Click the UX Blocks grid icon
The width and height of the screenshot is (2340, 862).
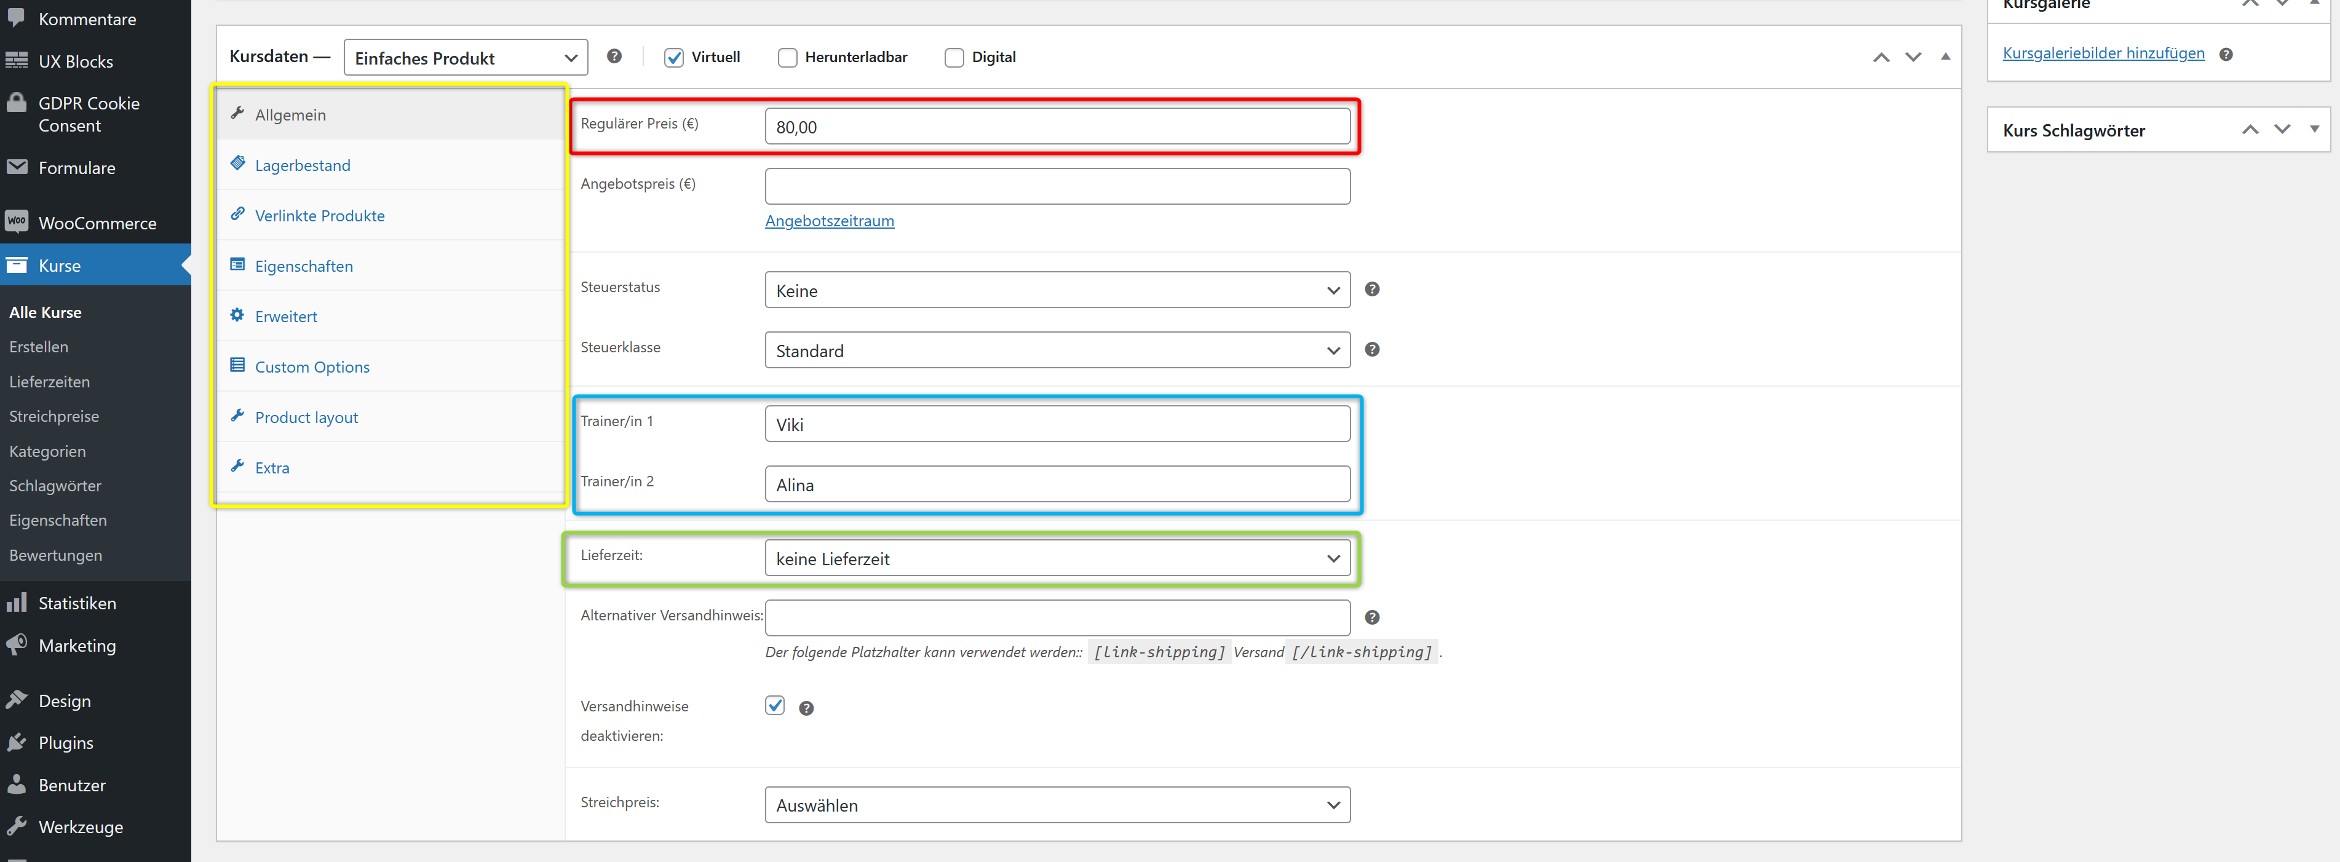[x=17, y=61]
